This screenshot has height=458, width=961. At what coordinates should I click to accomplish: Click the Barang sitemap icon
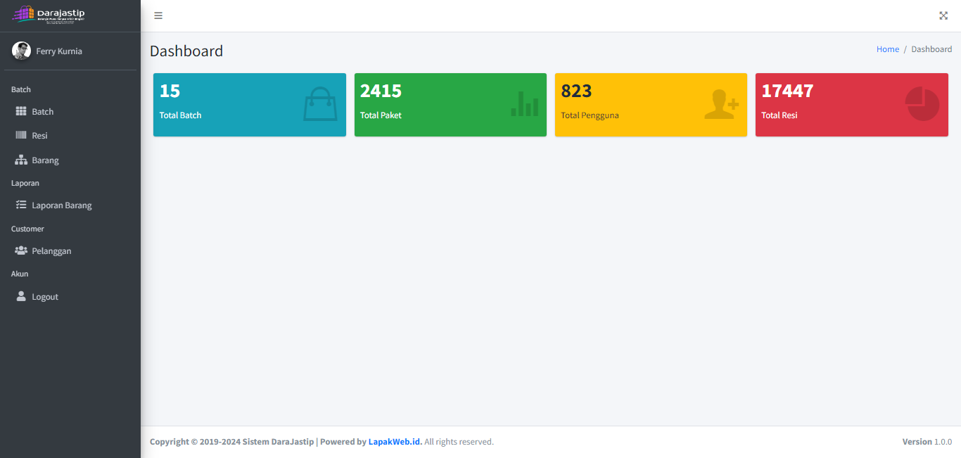pos(21,160)
